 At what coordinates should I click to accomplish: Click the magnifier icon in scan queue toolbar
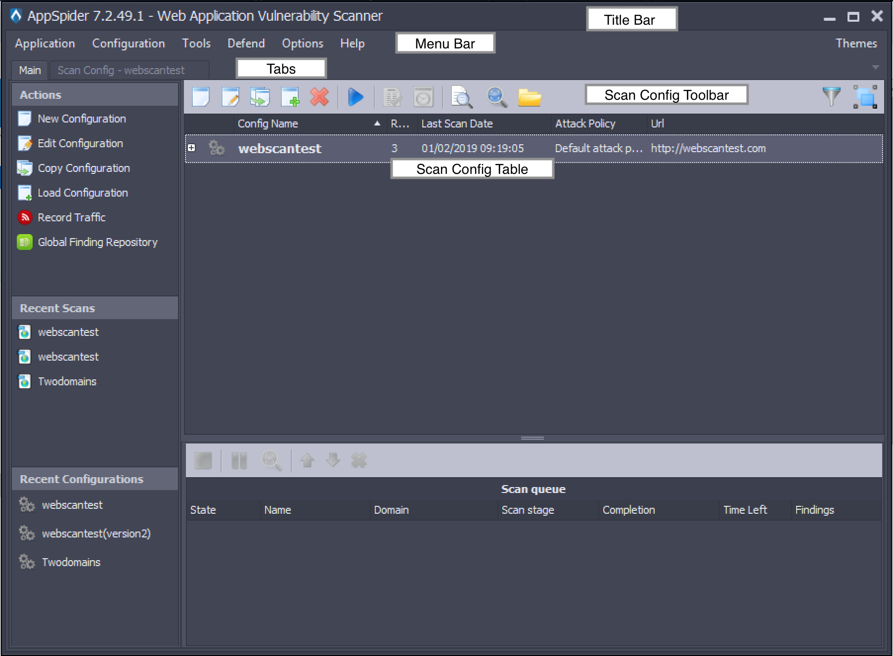pos(271,461)
